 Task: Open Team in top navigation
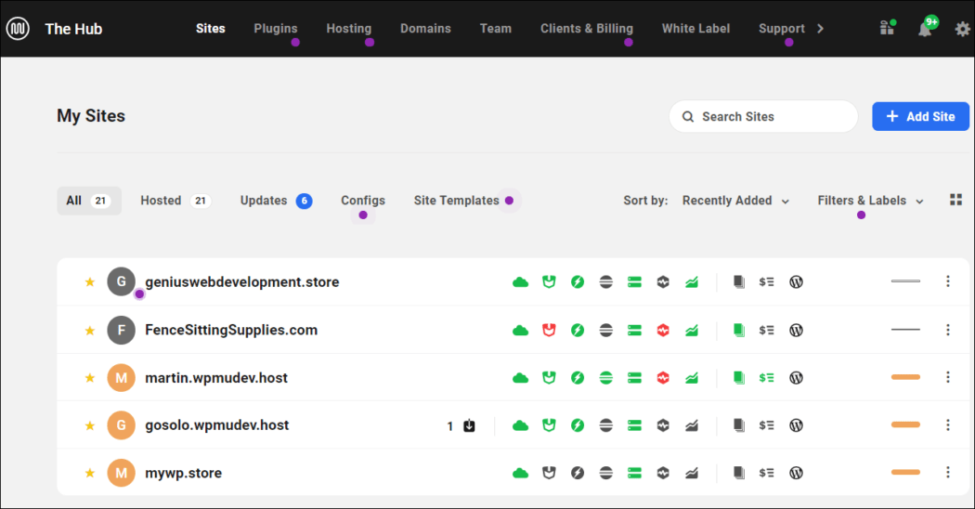[x=496, y=29]
